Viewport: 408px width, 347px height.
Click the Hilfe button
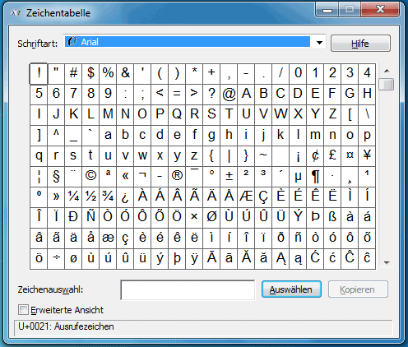click(360, 44)
